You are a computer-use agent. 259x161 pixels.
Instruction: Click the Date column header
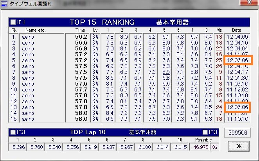point(237,30)
